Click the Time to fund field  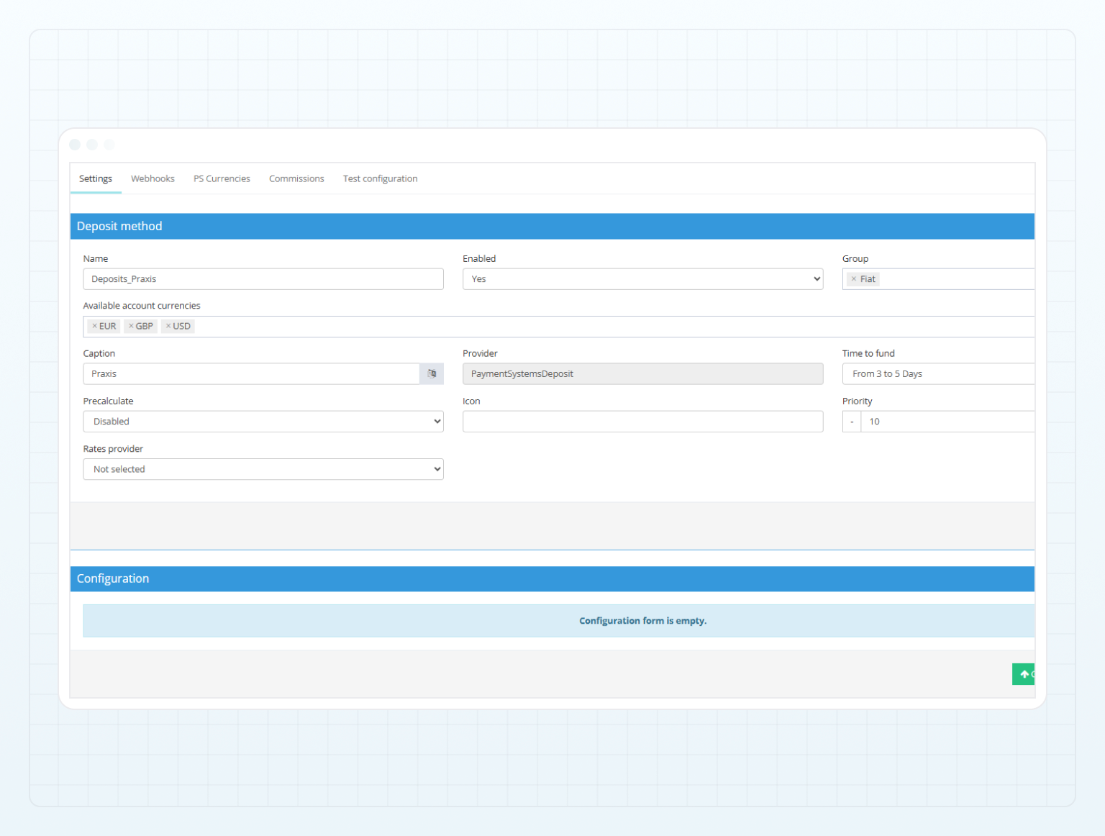coord(938,374)
